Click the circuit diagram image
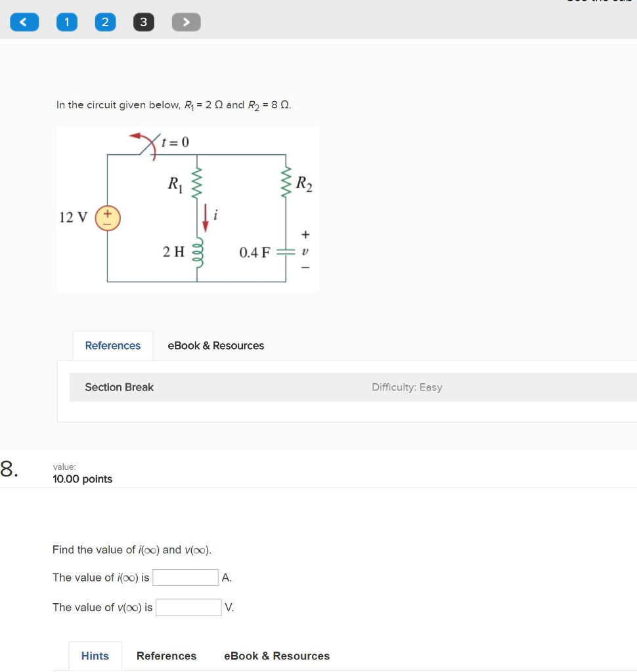This screenshot has height=672, width=637. point(188,209)
